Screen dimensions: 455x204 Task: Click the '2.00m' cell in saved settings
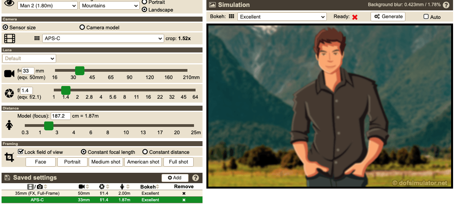click(x=124, y=193)
